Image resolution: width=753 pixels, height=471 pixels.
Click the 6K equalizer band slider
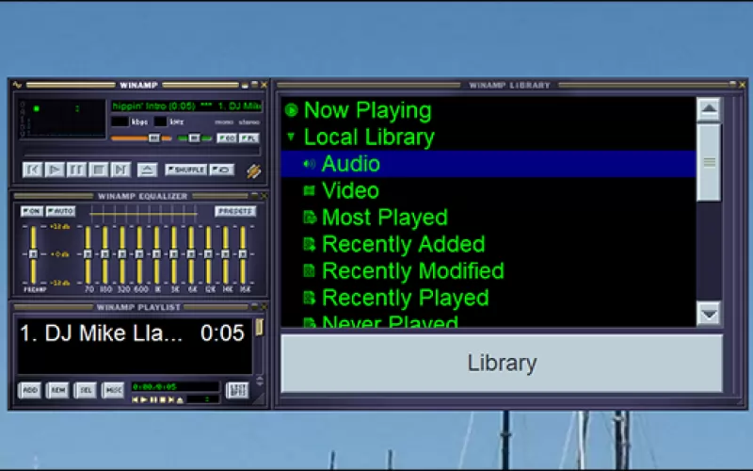pos(191,254)
